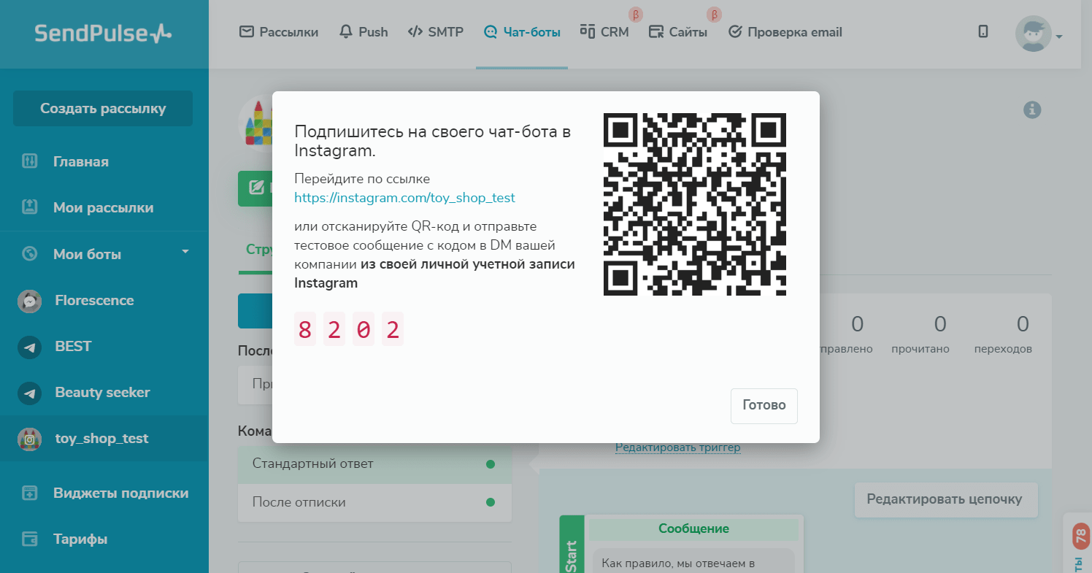Open the Рассылки envelope icon menu
Image resolution: width=1092 pixels, height=573 pixels.
(247, 31)
